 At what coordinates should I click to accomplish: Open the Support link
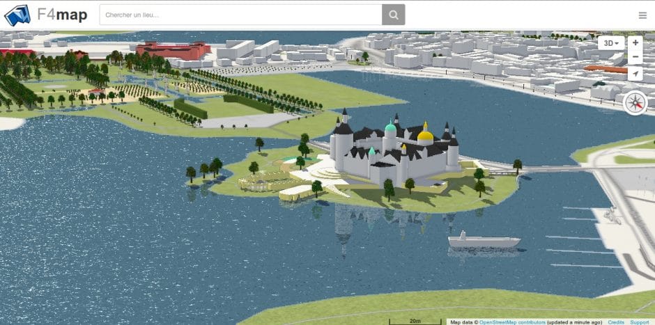point(639,322)
